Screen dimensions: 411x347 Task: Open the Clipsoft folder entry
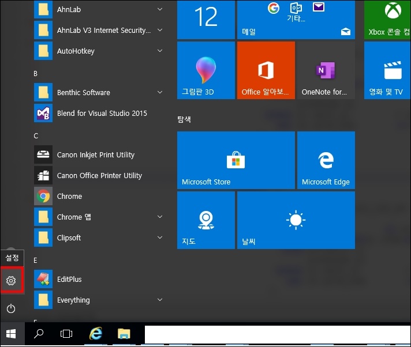coord(100,237)
